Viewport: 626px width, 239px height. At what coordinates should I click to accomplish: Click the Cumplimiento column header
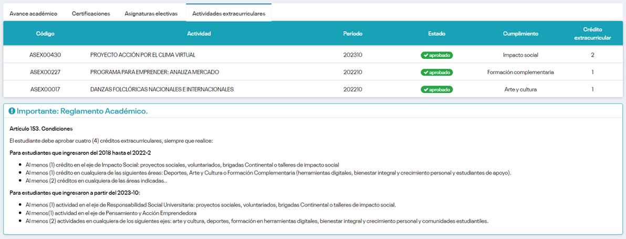point(520,34)
